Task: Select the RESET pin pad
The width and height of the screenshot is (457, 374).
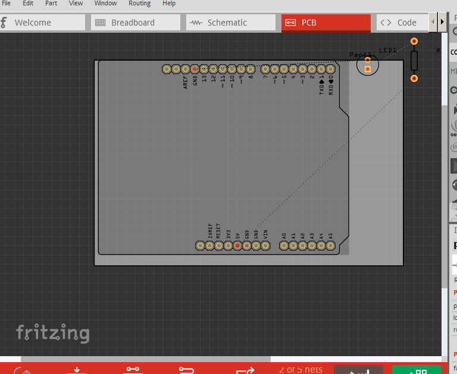Action: [219, 246]
